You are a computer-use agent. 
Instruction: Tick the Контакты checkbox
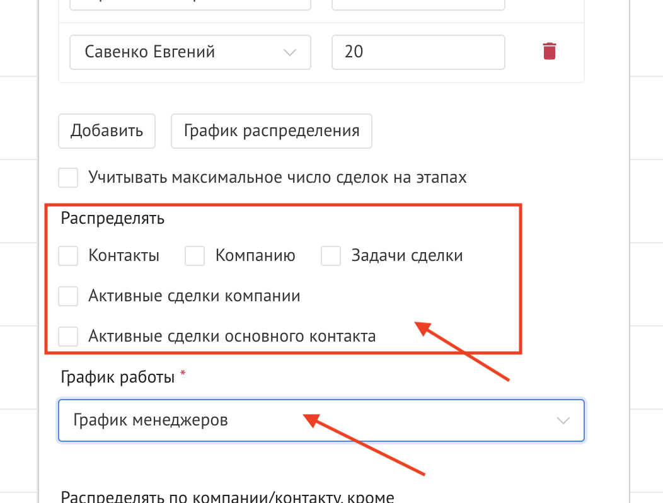point(68,256)
